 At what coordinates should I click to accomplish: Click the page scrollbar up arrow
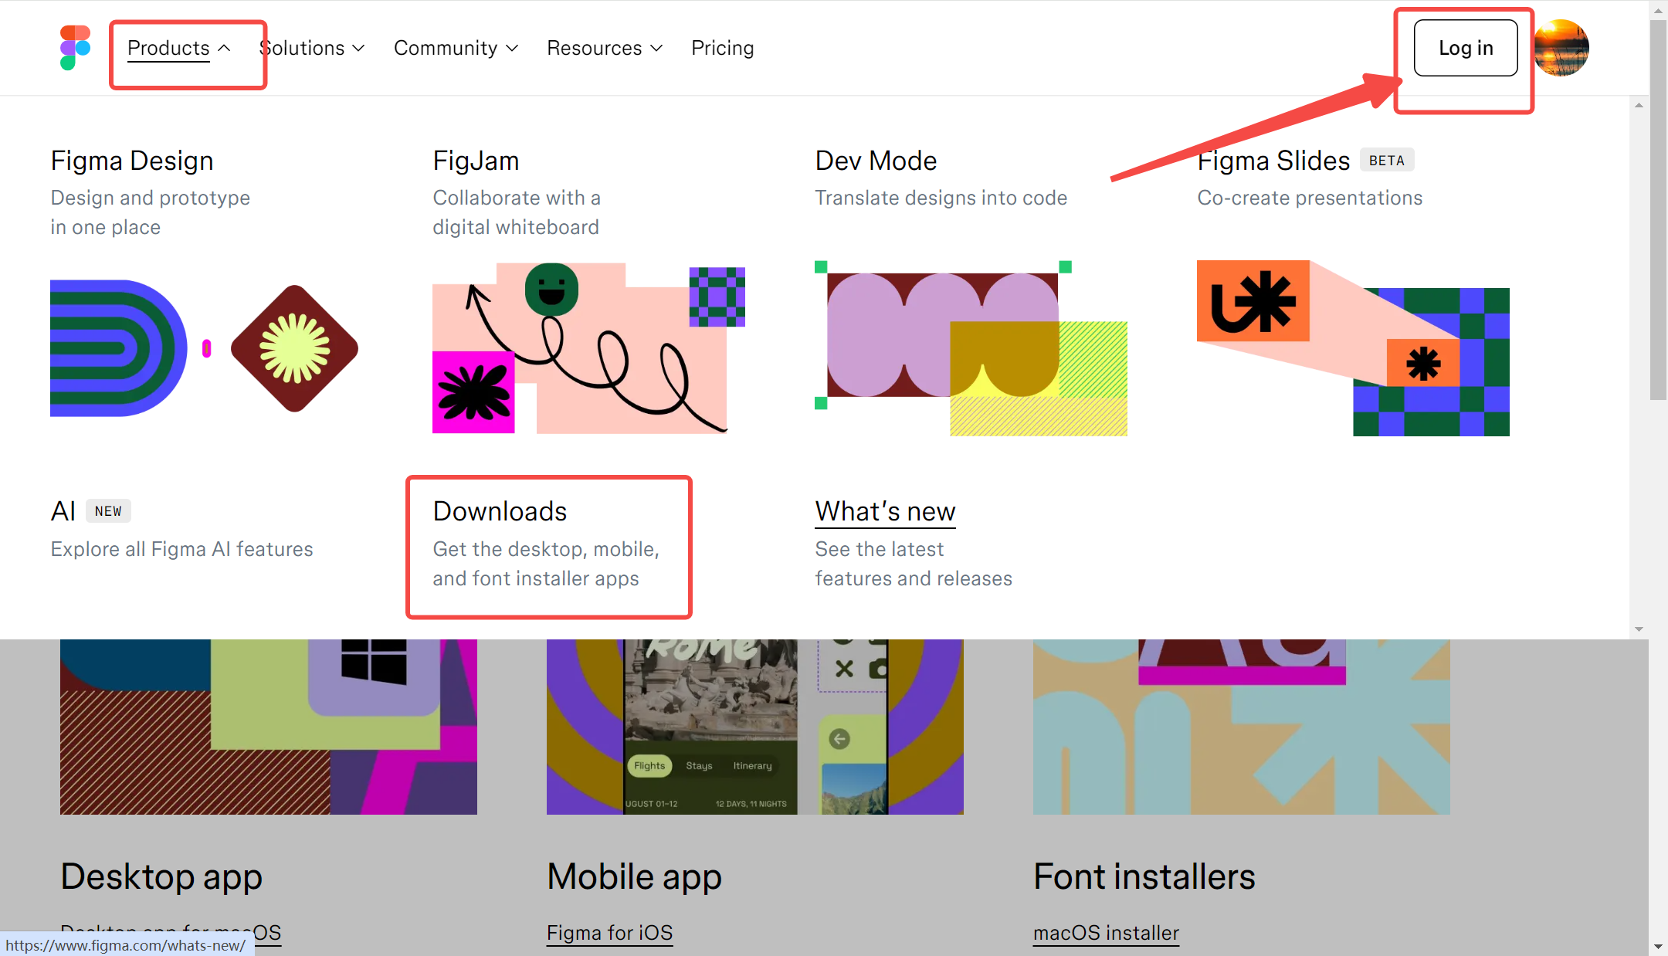[1658, 10]
